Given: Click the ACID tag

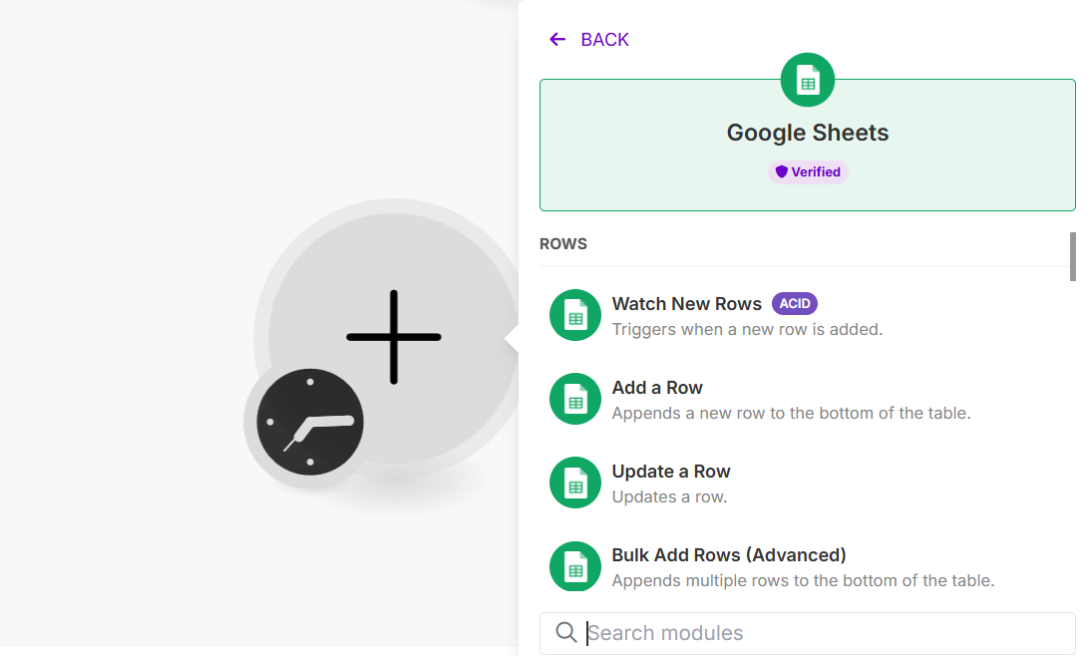Looking at the screenshot, I should click(x=795, y=304).
